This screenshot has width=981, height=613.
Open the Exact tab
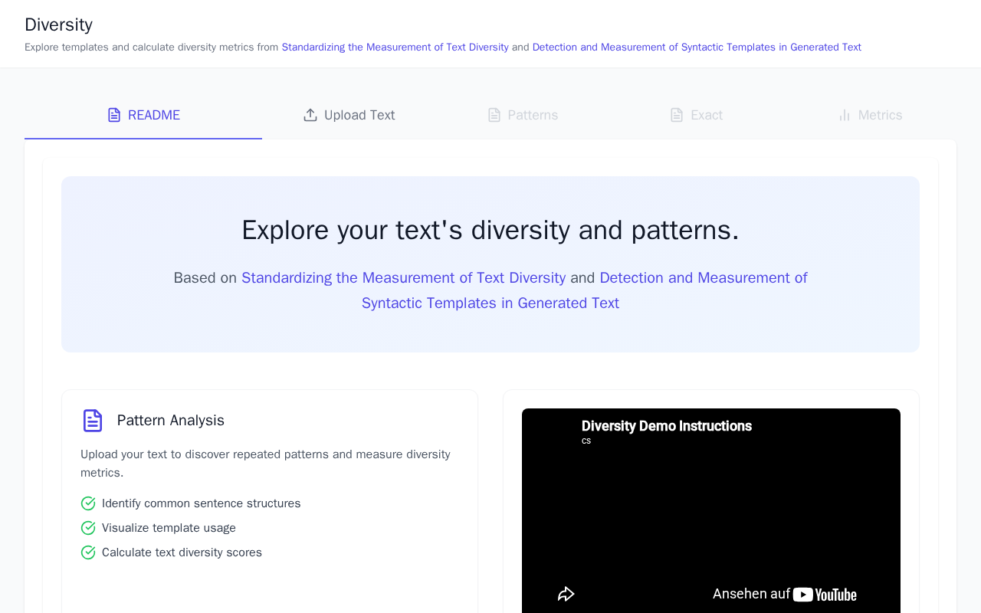point(696,115)
